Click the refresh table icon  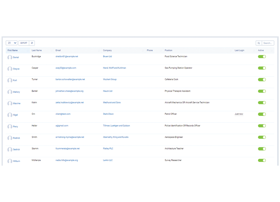(32, 43)
